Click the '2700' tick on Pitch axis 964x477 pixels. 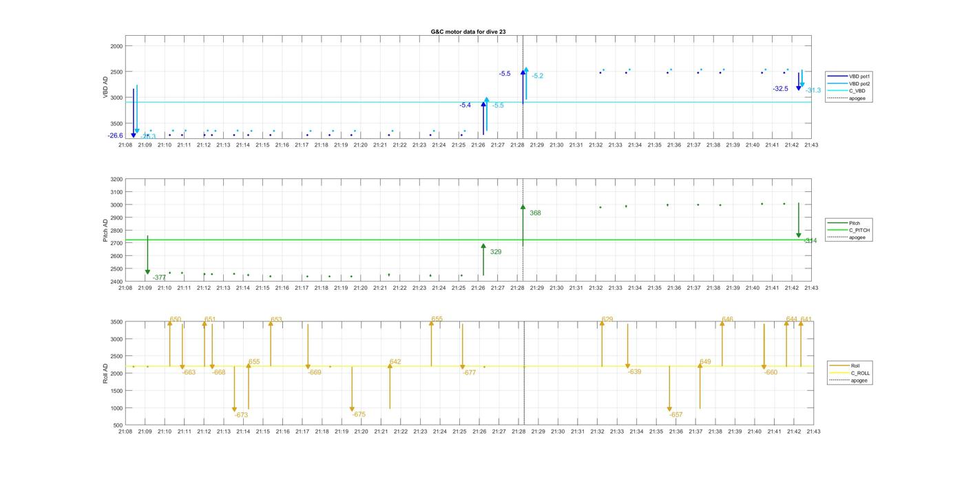(x=116, y=243)
